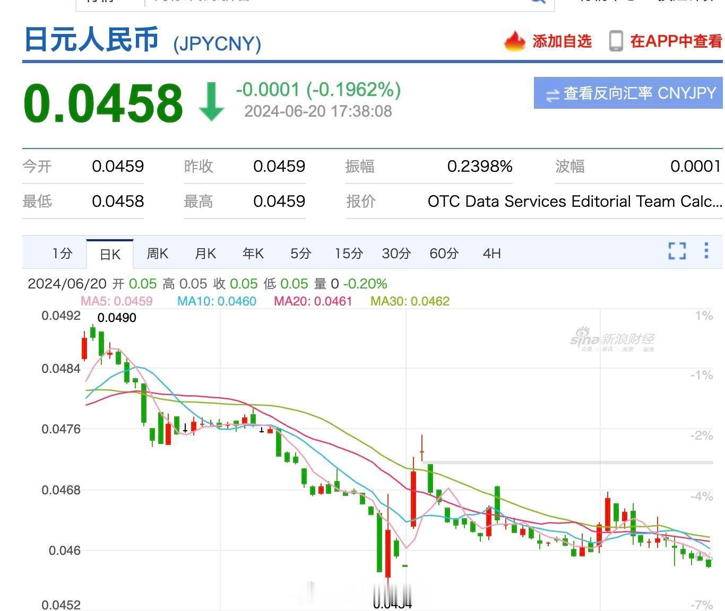The width and height of the screenshot is (725, 611).
Task: Click the 0.0490 high-point label on chart
Action: (117, 318)
